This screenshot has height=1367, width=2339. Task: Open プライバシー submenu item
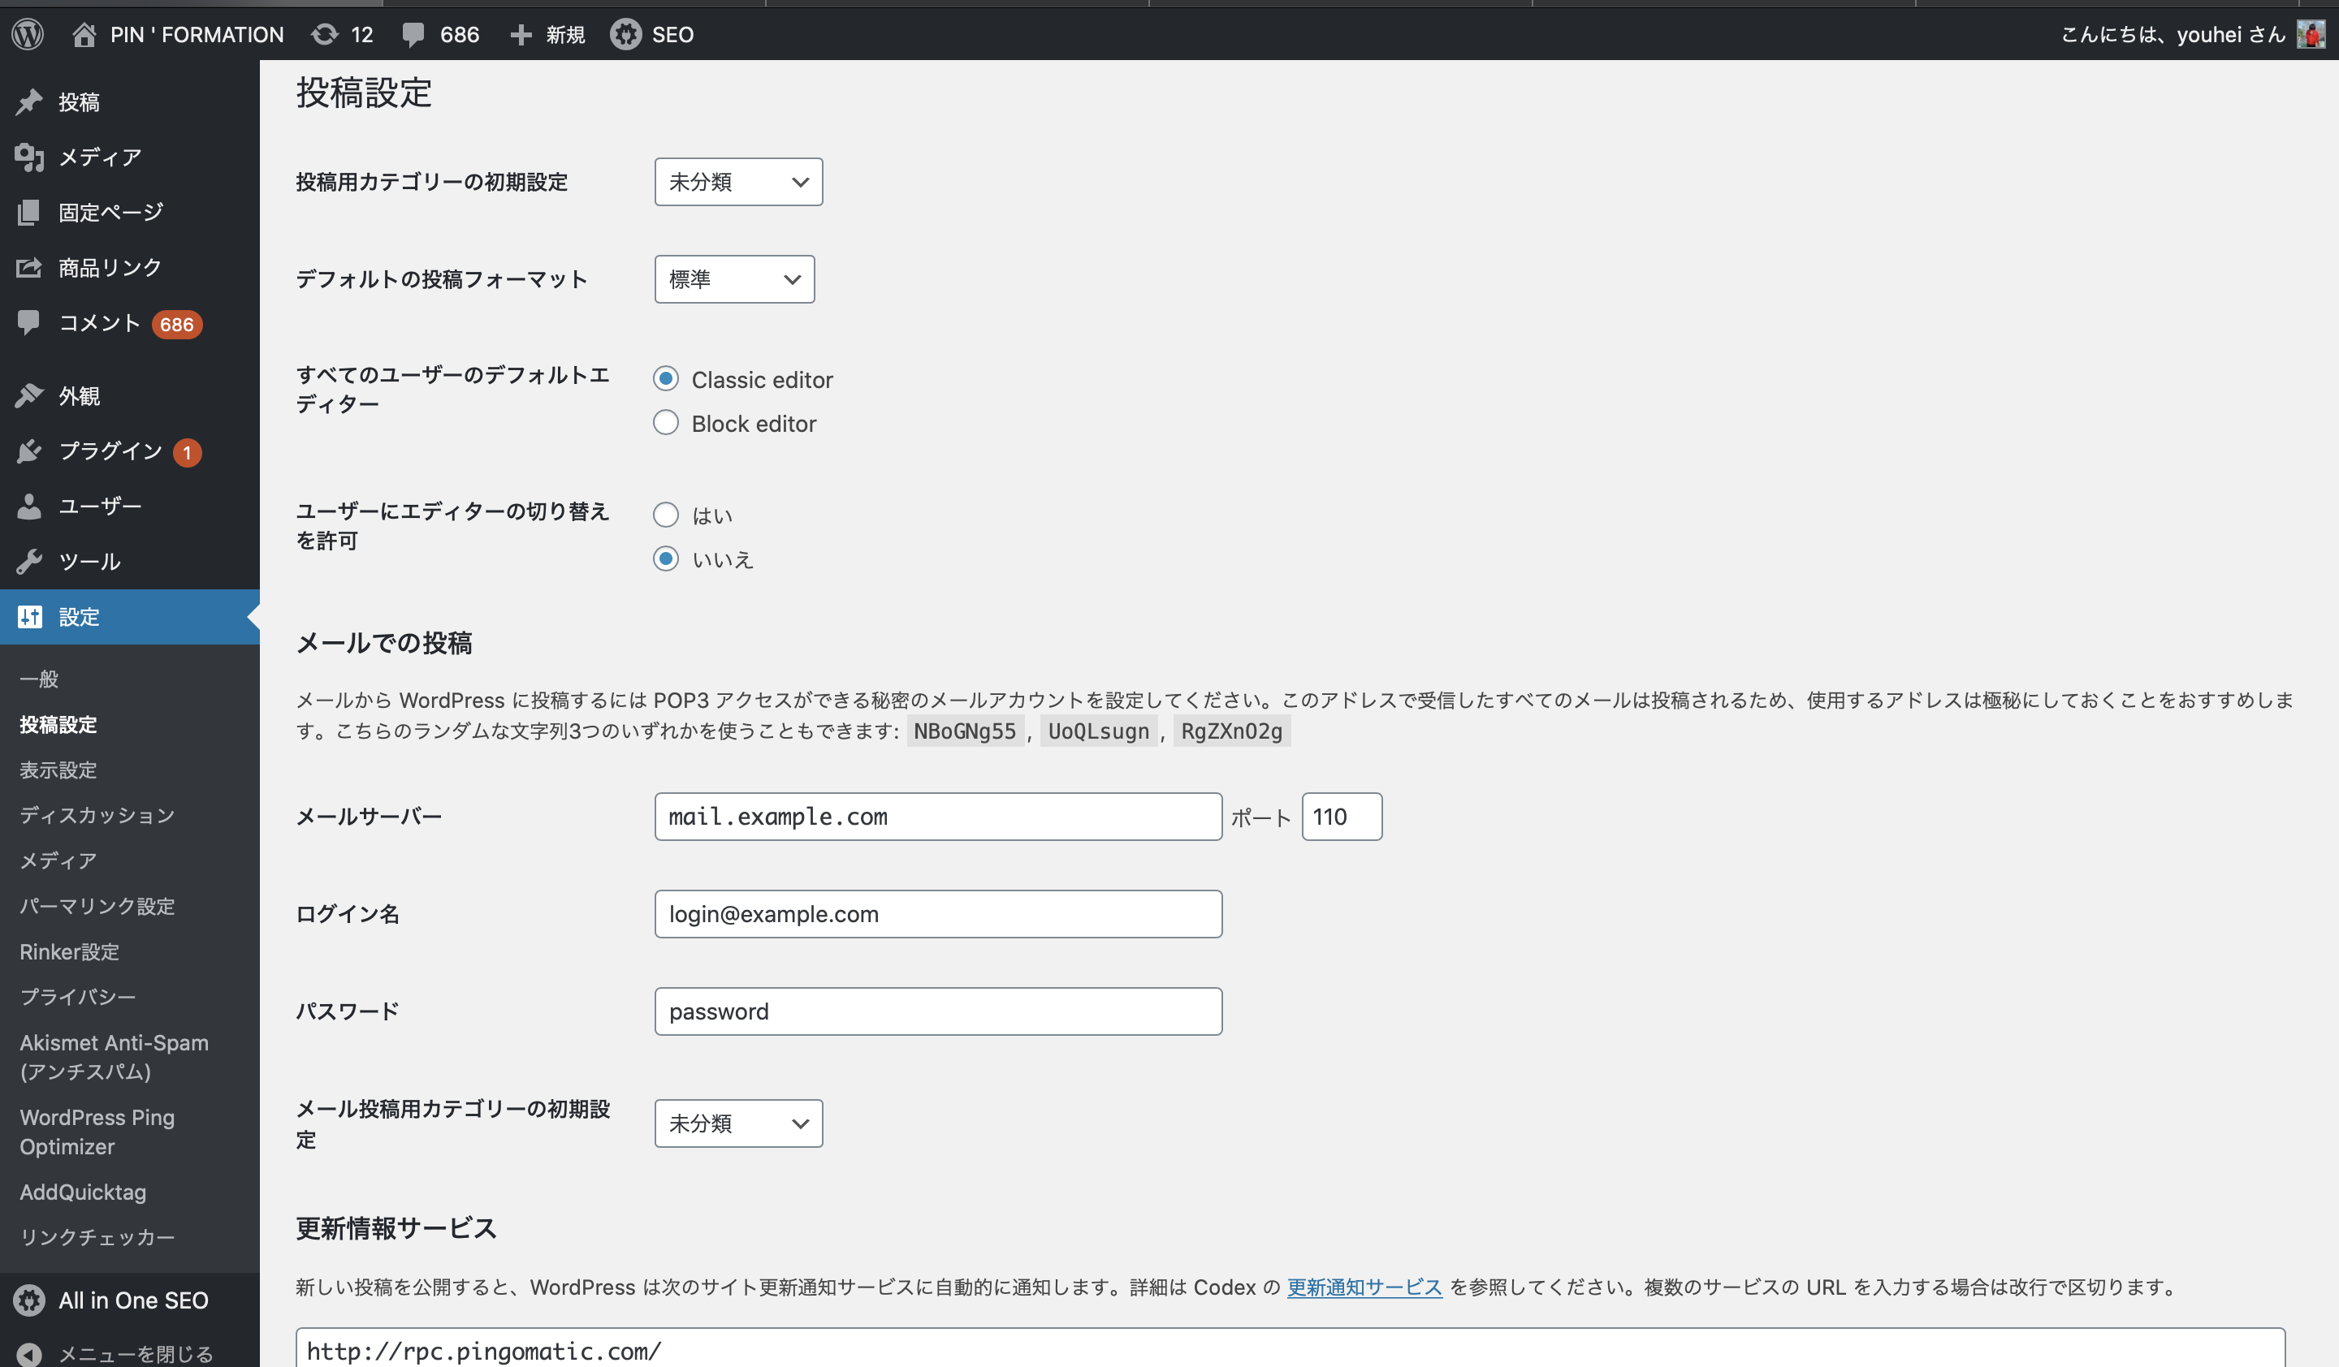pos(78,997)
